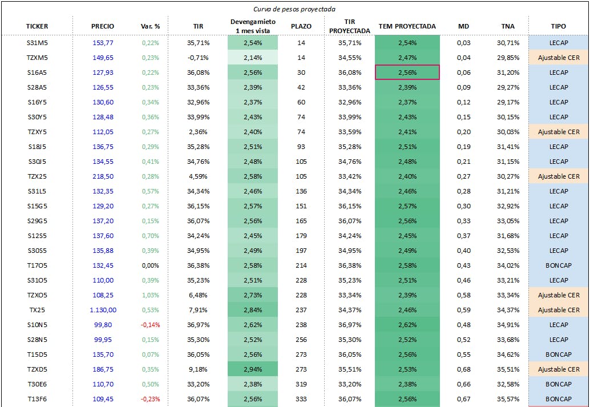
Task: Click the Devengamiento 1 mes vista header
Action: point(253,26)
